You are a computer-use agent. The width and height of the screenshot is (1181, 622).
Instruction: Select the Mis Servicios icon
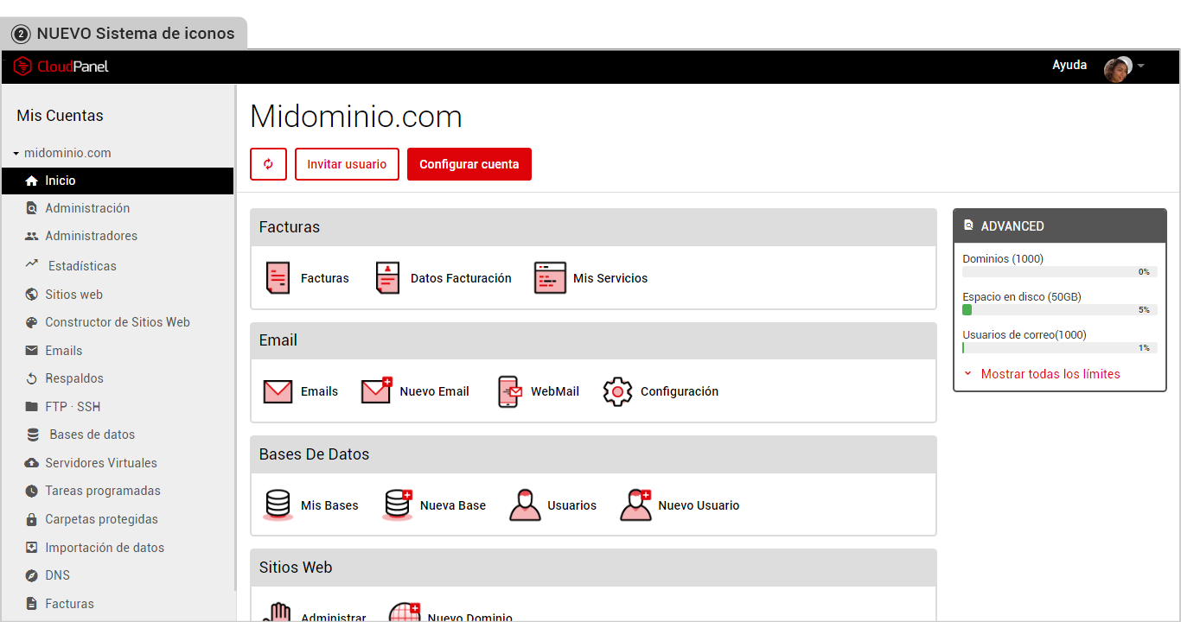pos(550,277)
